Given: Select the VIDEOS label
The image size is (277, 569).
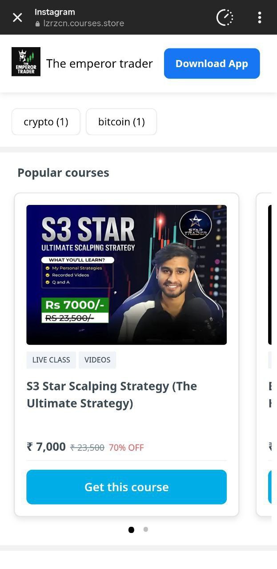Looking at the screenshot, I should [x=97, y=360].
